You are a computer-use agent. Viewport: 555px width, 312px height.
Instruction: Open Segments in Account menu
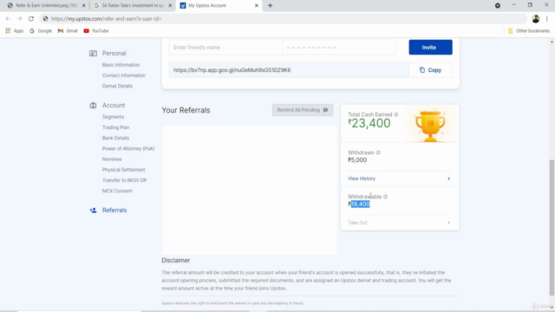point(114,117)
